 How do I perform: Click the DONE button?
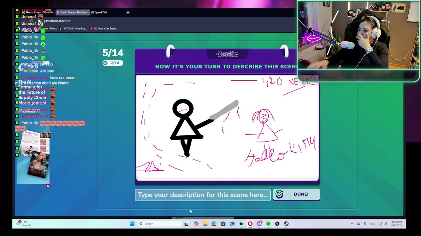point(296,194)
